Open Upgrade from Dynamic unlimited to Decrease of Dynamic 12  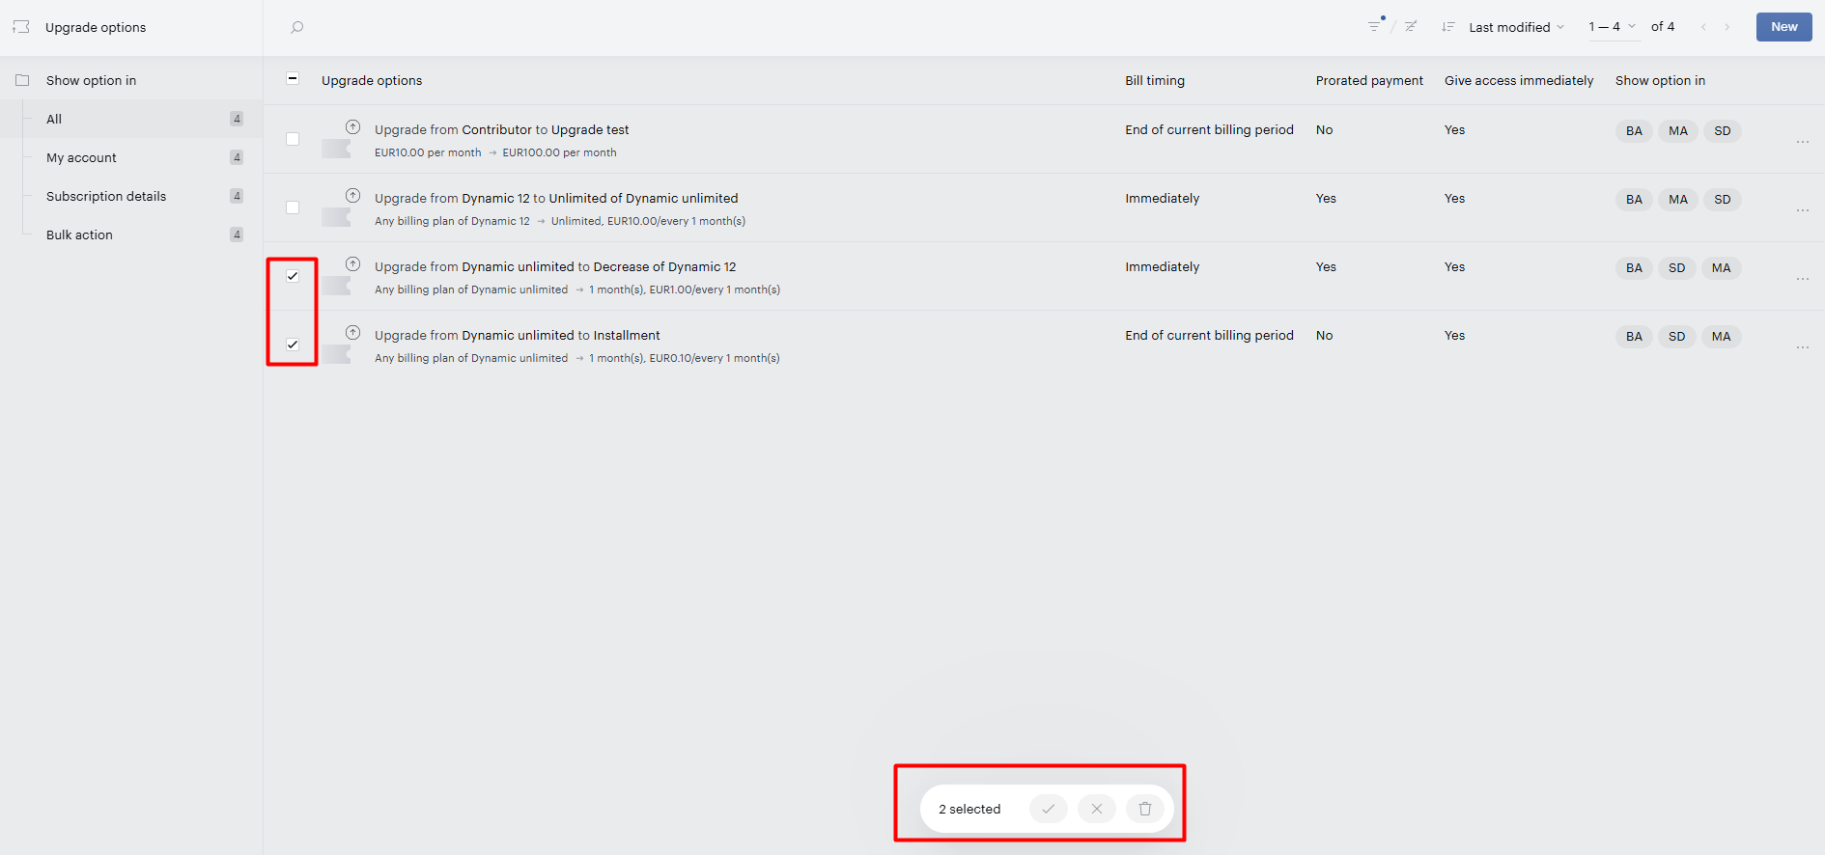555,266
